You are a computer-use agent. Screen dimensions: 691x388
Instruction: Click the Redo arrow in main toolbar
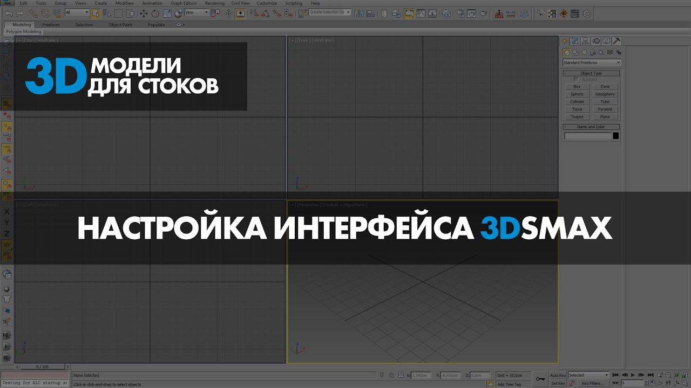(x=19, y=13)
